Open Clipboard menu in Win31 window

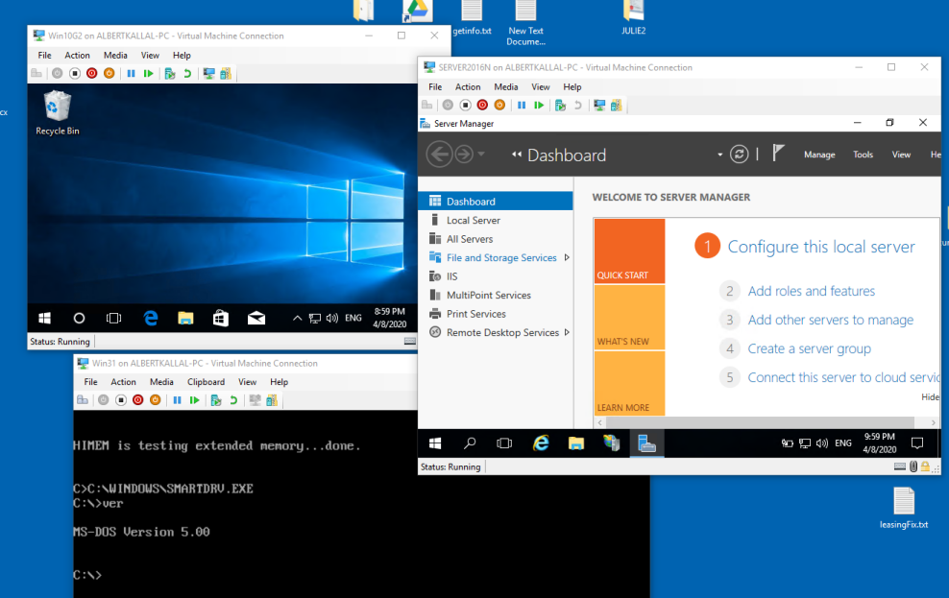click(206, 382)
